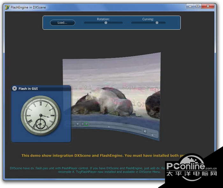Click the Flash in GUI title bar

coord(41,88)
